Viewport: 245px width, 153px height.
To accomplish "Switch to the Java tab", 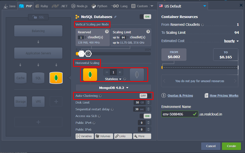I will pyautogui.click(x=10, y=6).
